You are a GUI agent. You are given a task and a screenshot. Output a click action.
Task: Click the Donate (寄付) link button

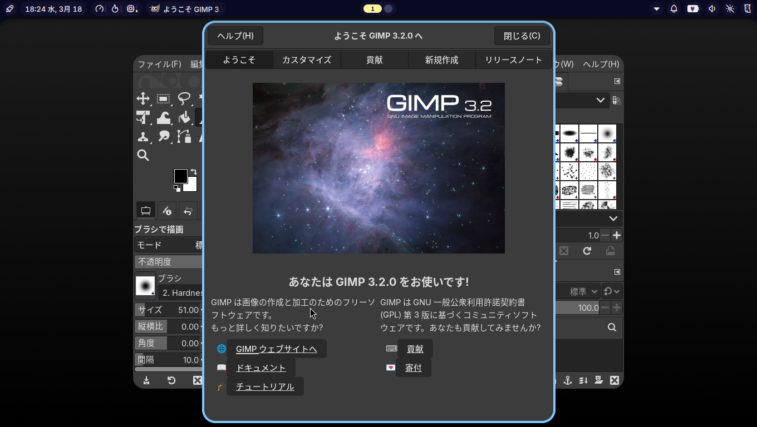(x=413, y=368)
